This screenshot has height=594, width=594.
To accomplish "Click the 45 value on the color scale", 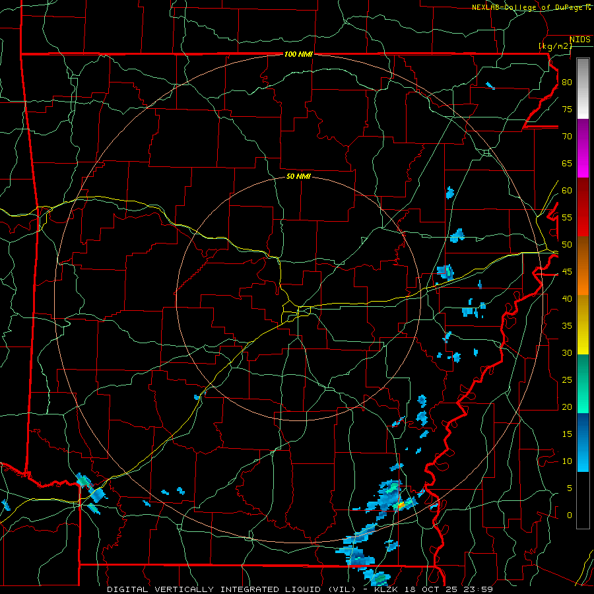I will tap(567, 272).
